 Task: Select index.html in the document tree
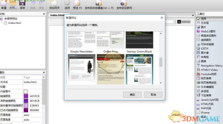[15, 23]
